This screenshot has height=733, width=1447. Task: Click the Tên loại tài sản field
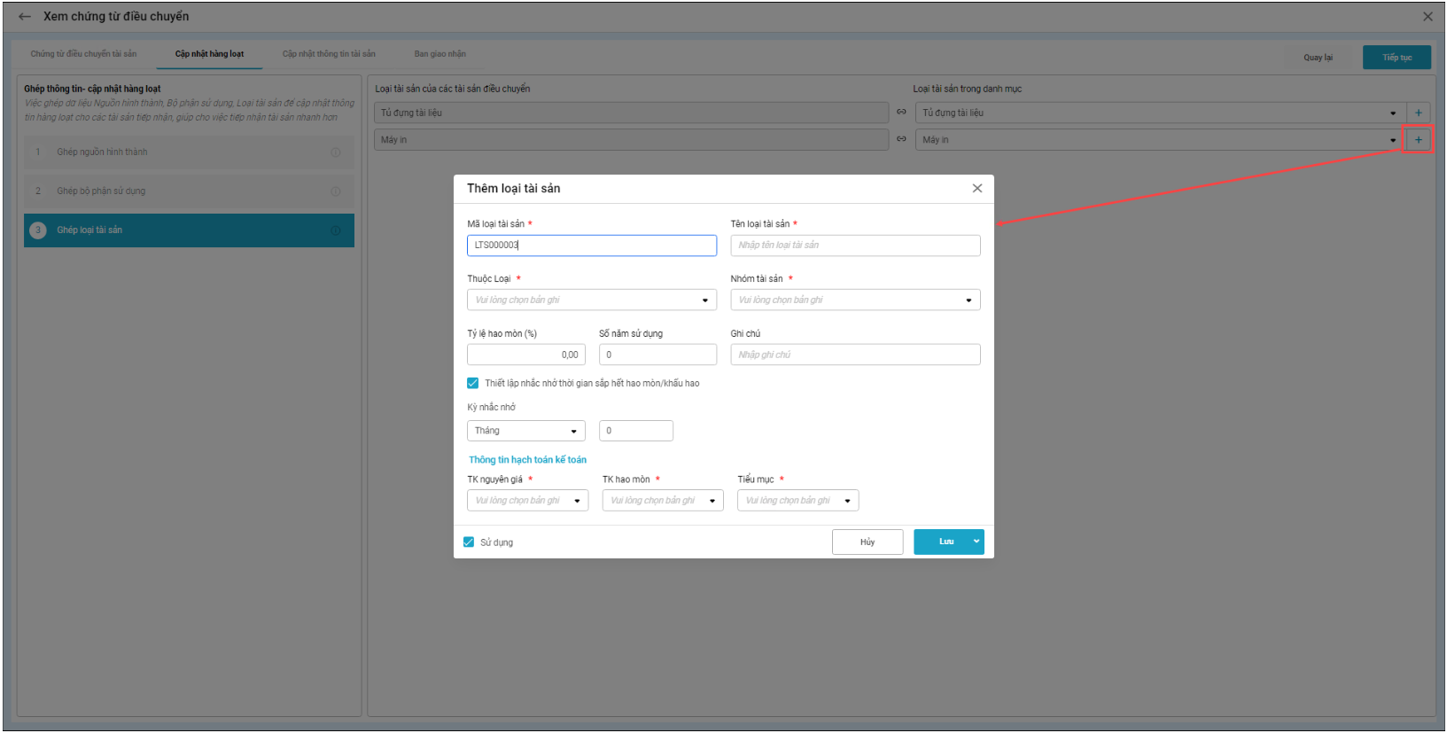coord(855,246)
